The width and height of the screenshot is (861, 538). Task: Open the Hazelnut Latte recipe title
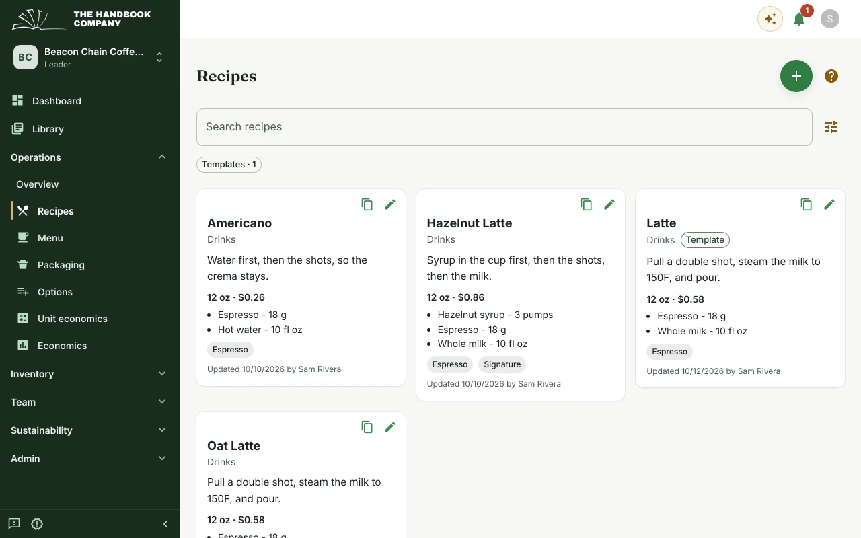pos(470,223)
